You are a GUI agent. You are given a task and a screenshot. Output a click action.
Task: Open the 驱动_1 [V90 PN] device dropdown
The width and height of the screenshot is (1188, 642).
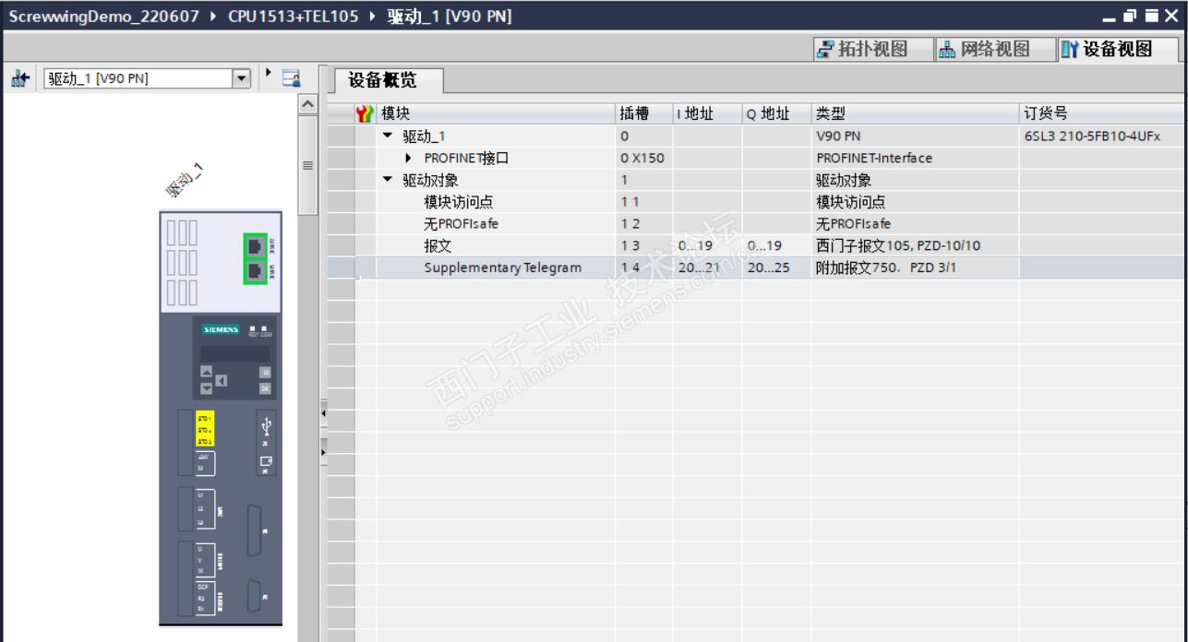[x=241, y=78]
